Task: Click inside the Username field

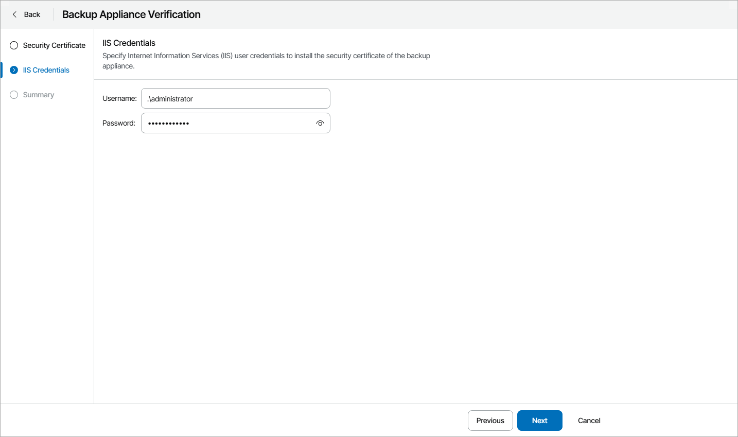Action: coord(235,98)
